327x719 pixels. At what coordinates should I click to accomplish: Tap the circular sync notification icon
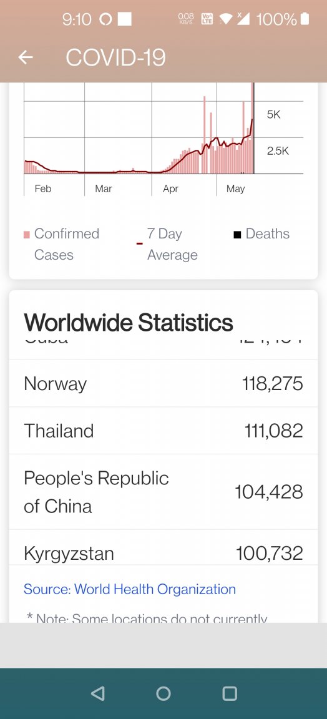point(105,19)
